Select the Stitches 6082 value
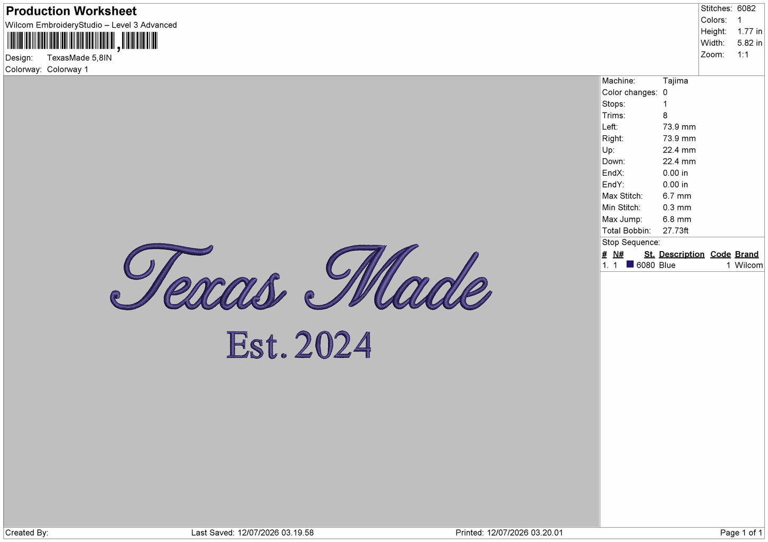This screenshot has height=542, width=768. point(746,8)
